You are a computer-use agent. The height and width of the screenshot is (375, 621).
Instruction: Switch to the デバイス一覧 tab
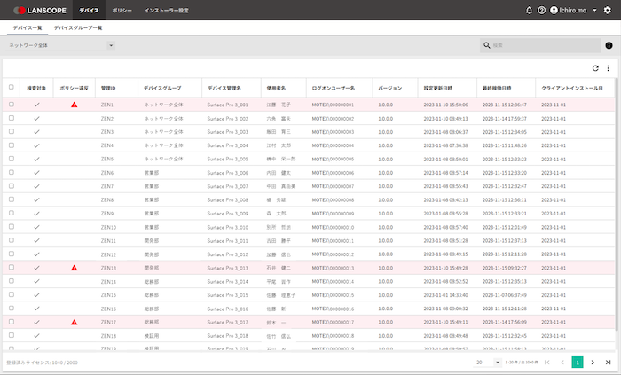pos(28,28)
